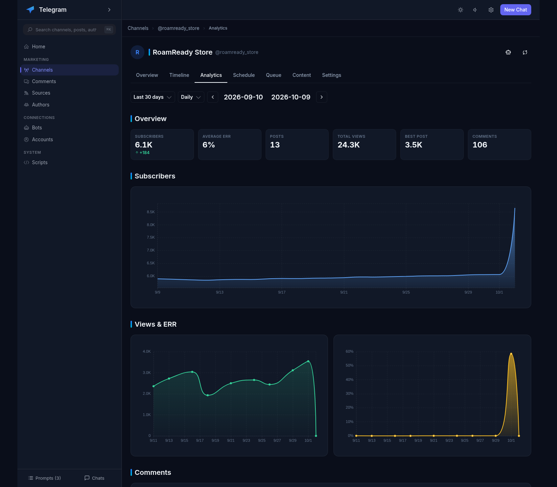This screenshot has width=557, height=487.
Task: Toggle the light/dark theme sun icon
Action: pyautogui.click(x=461, y=10)
